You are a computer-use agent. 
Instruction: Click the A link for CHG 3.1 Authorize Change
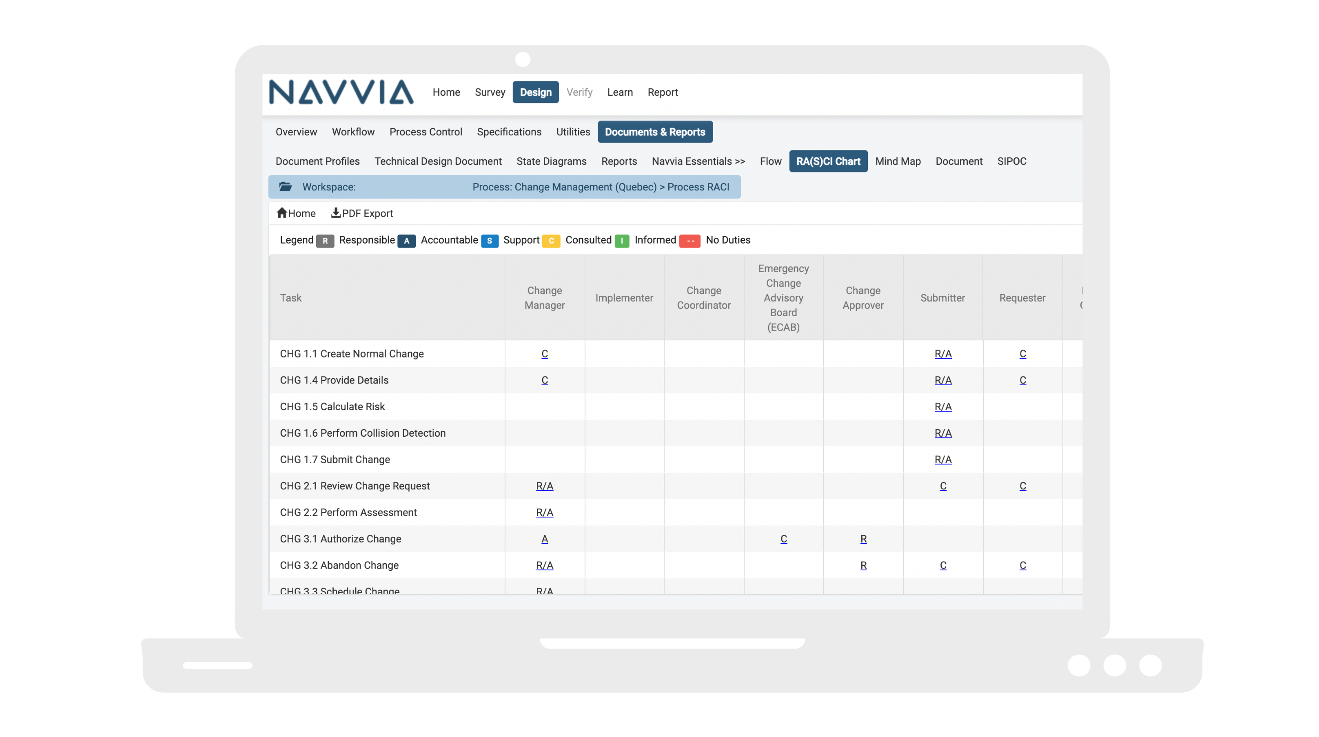point(544,539)
